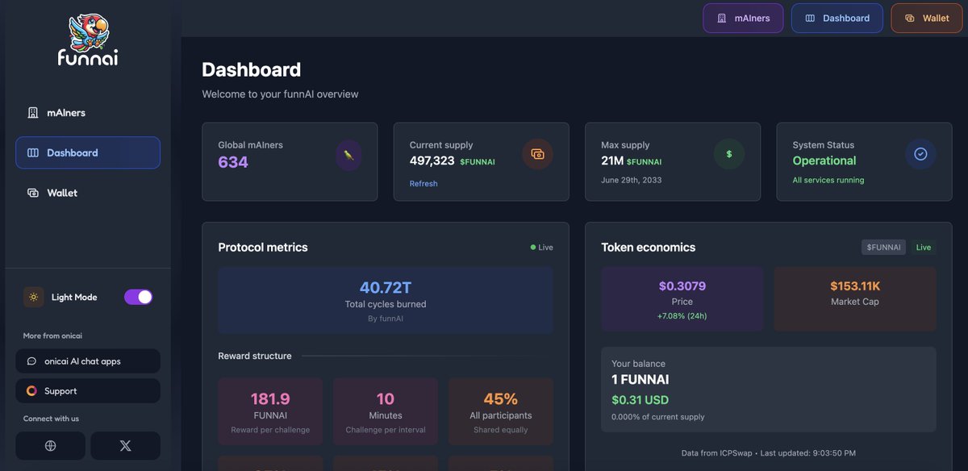
Task: Open onicai AI chat apps link
Action: point(88,361)
